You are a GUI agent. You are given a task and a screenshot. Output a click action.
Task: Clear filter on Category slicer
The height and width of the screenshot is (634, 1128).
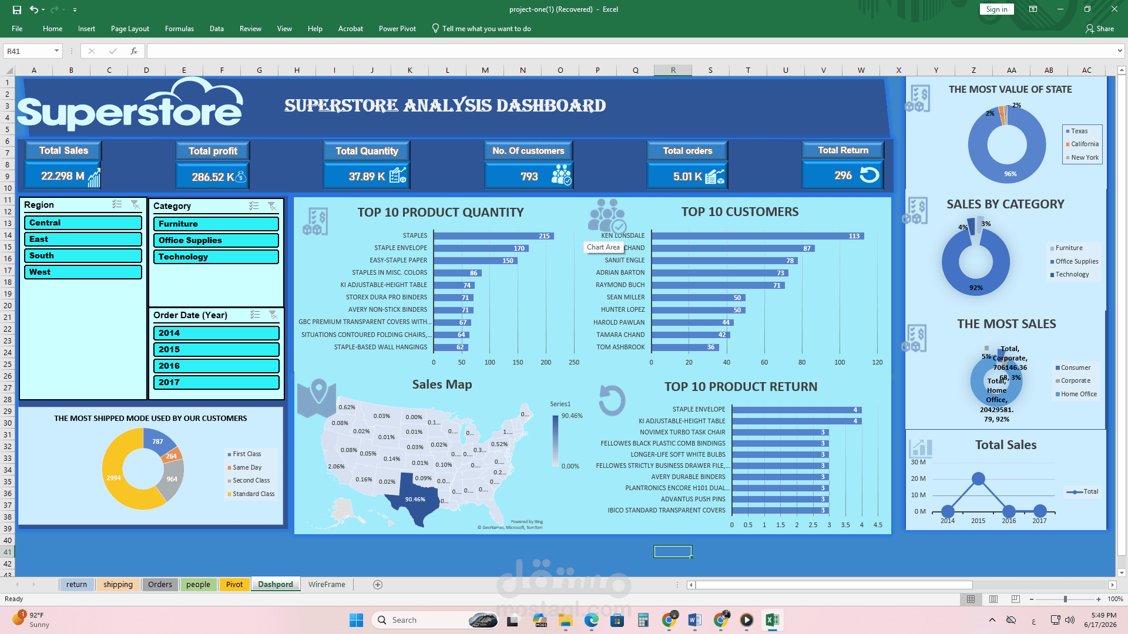(x=272, y=205)
